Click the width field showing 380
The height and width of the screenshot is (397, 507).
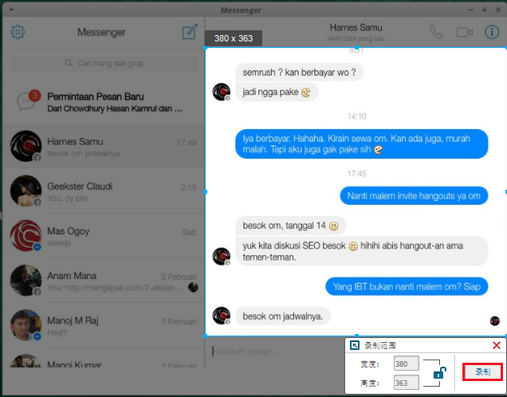pos(406,364)
